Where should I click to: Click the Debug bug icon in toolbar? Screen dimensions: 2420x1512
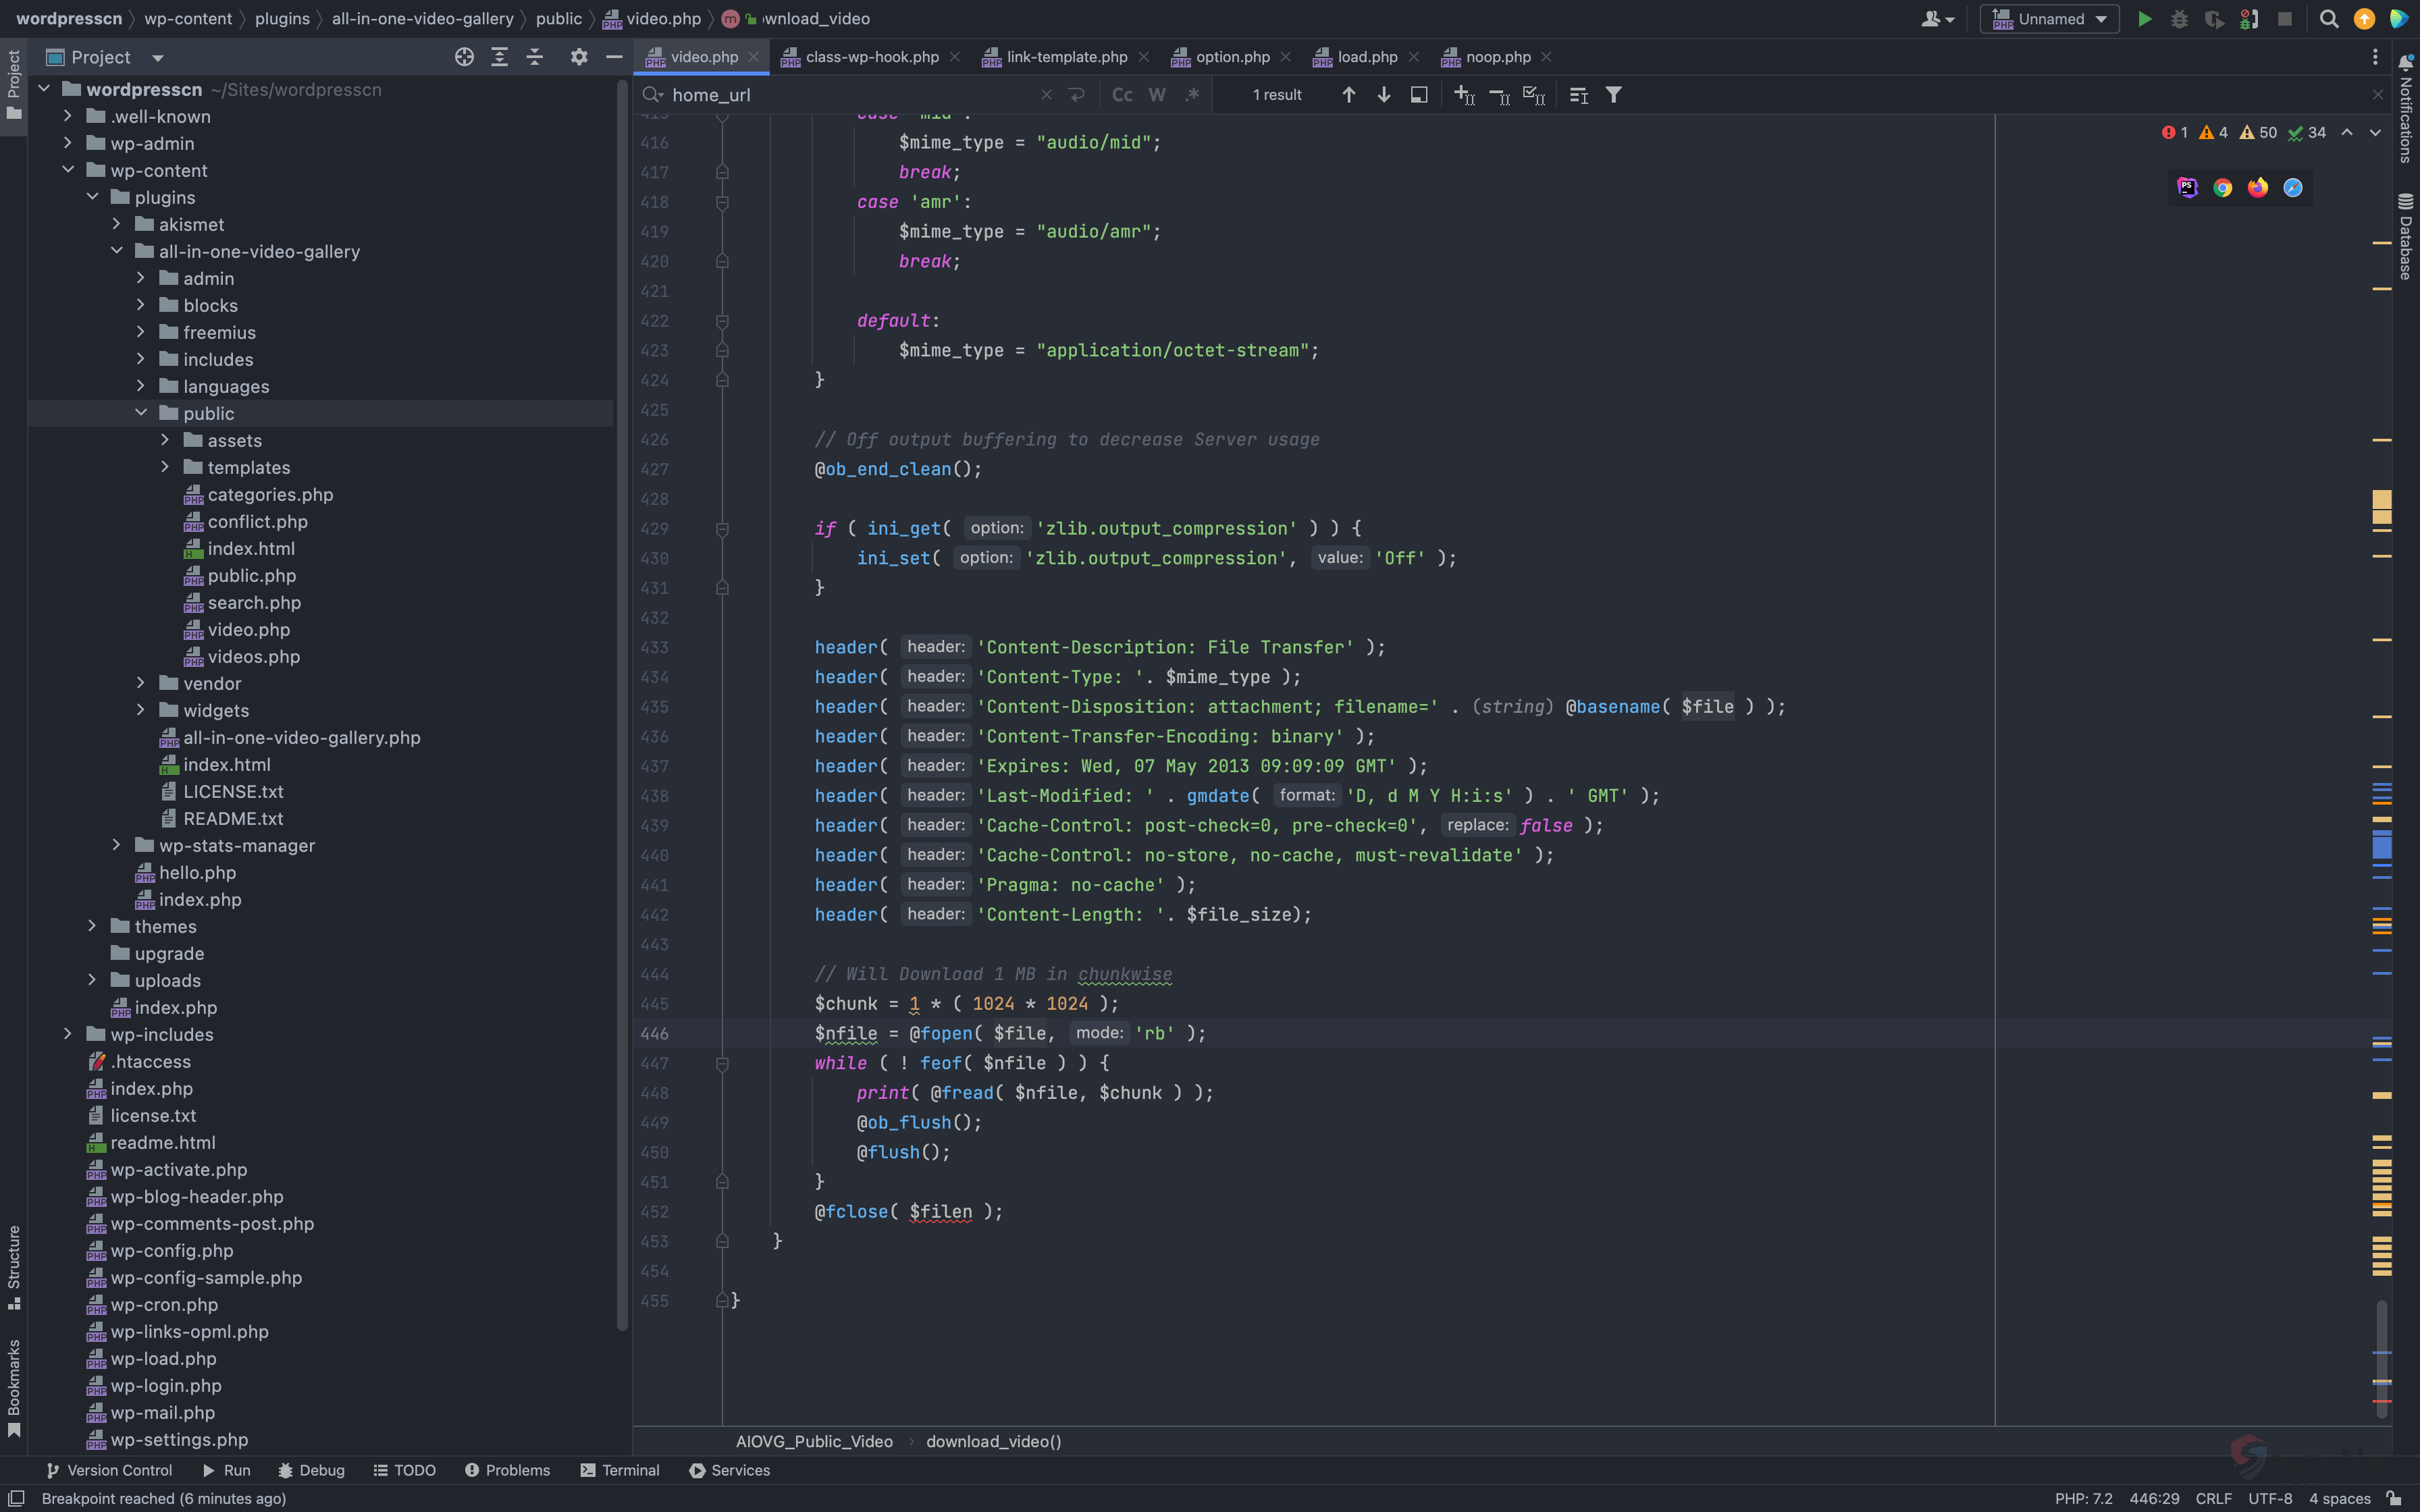pos(2179,19)
